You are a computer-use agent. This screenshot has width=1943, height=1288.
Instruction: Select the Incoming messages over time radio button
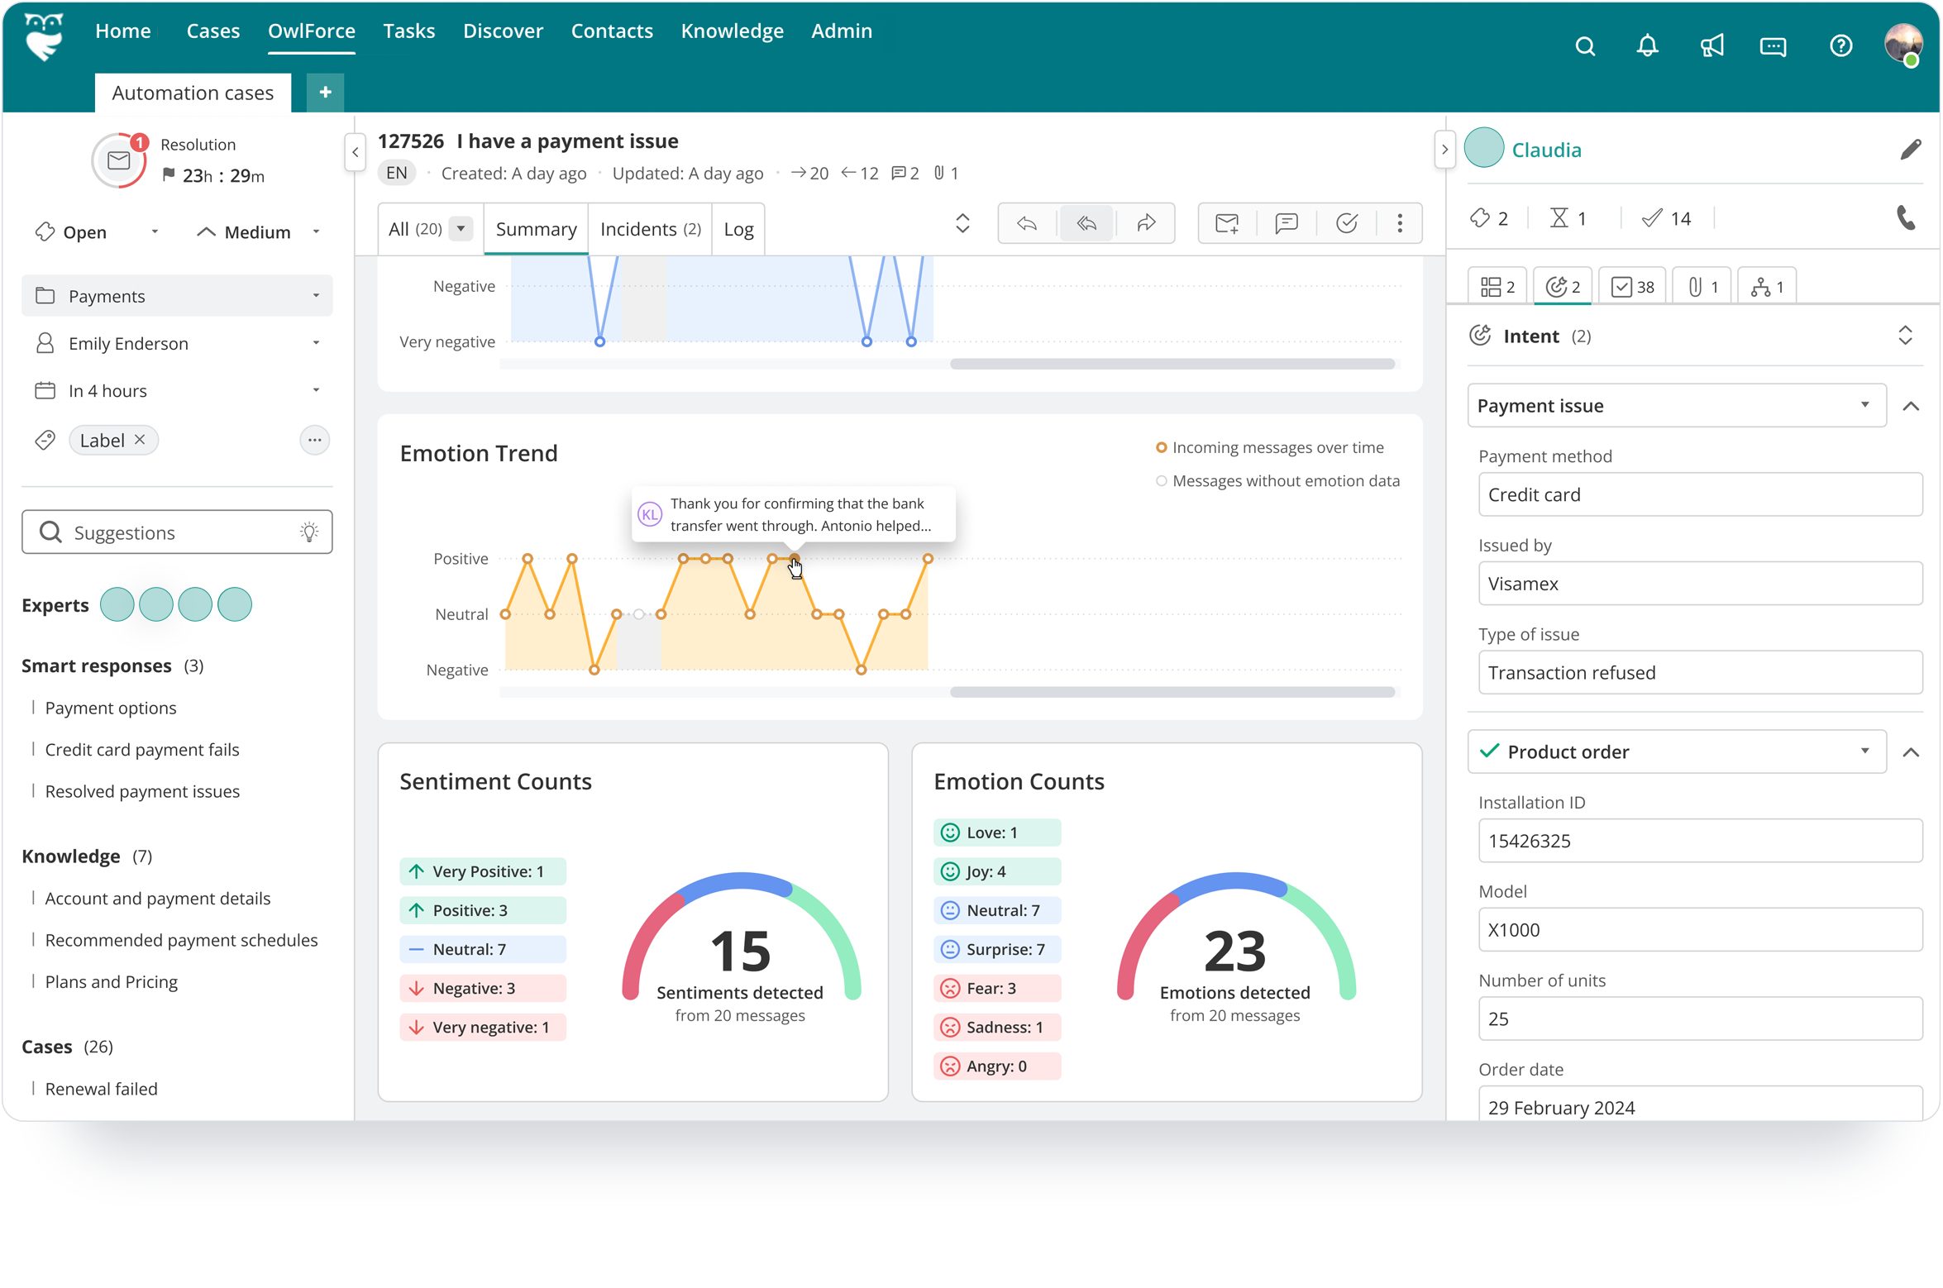point(1162,446)
